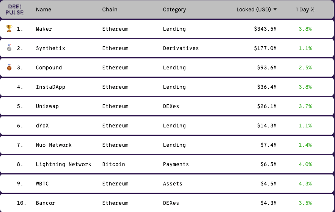The height and width of the screenshot is (212, 335).
Task: Sort the table by Name column
Action: tap(44, 9)
